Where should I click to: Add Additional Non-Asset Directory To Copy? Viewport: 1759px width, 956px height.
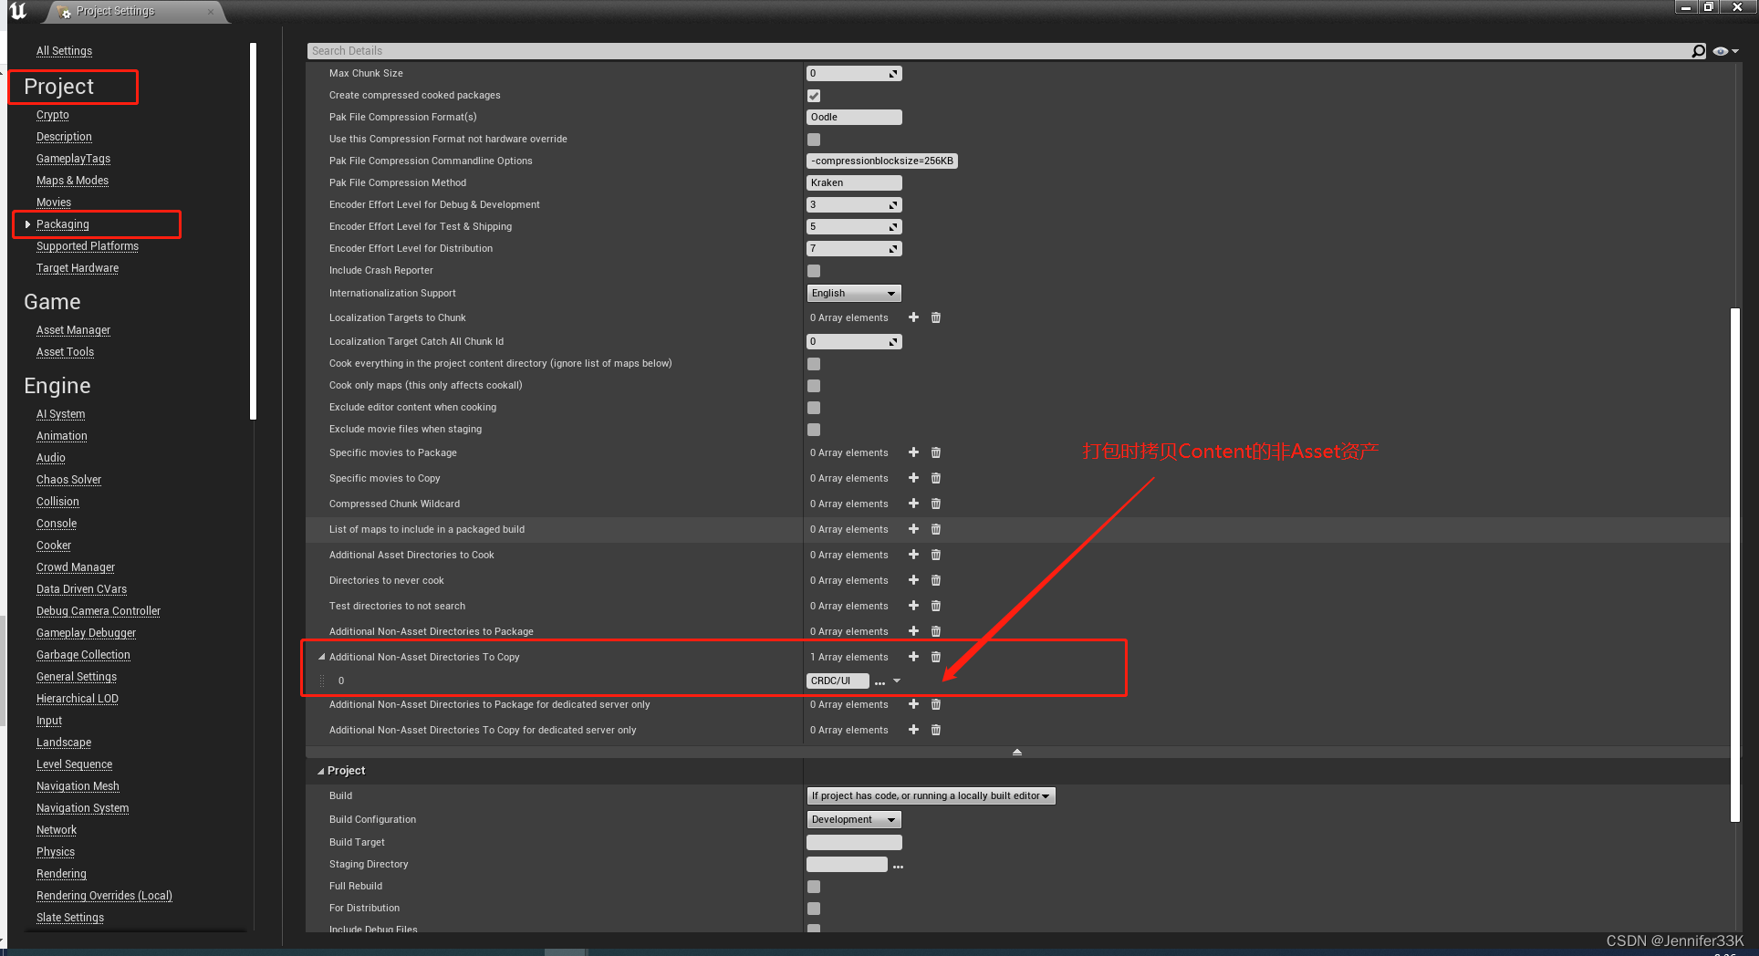(913, 657)
